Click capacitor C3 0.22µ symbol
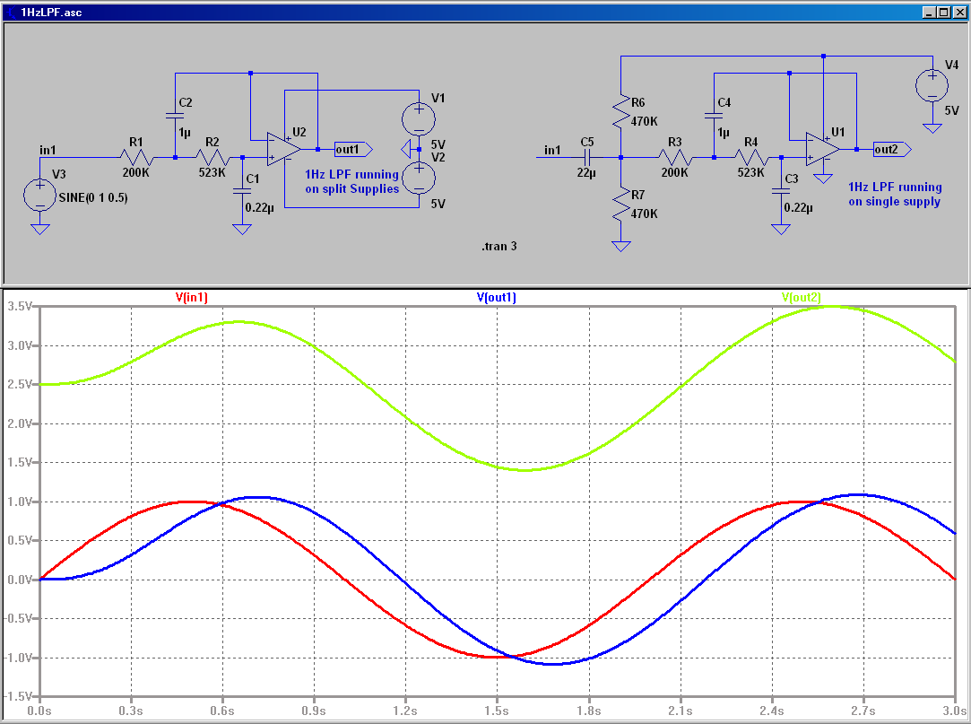The width and height of the screenshot is (971, 724). [780, 191]
